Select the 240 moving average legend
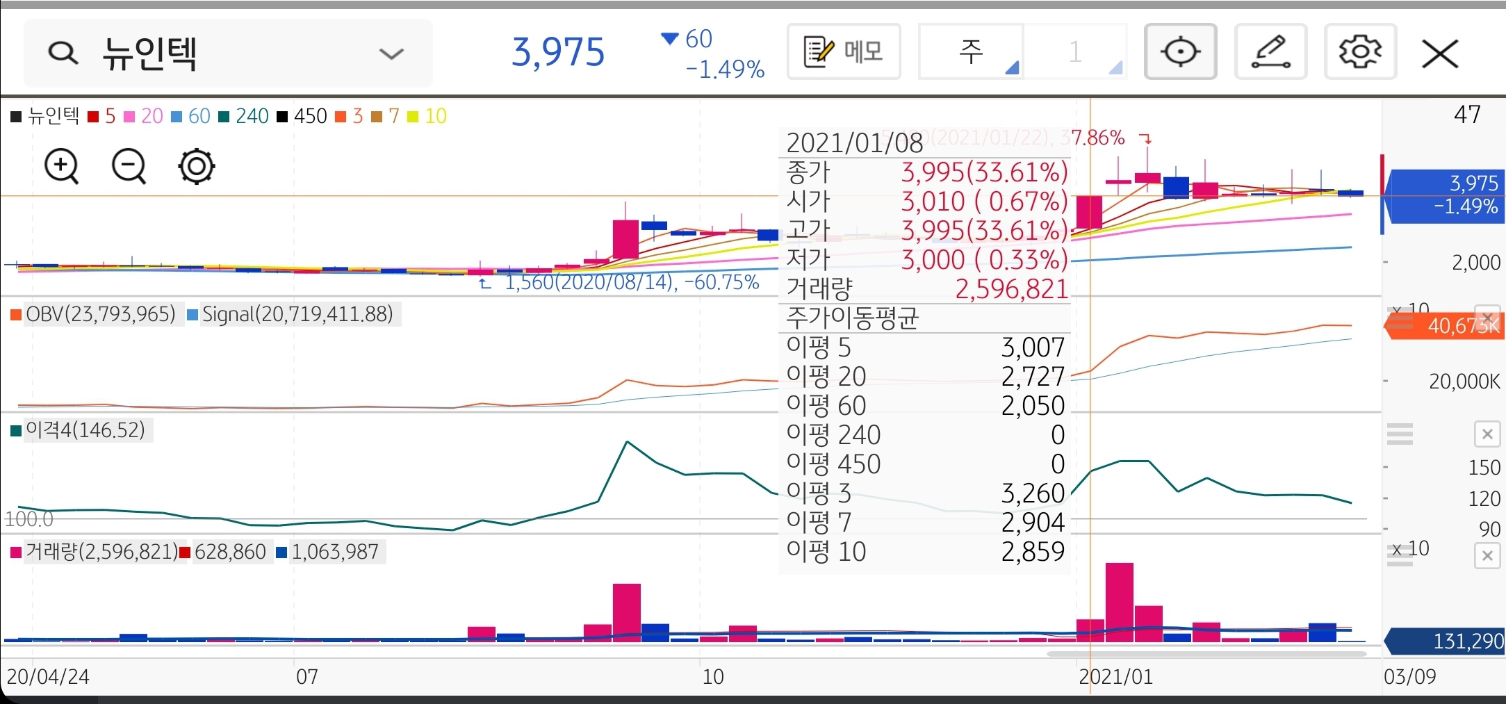1506x704 pixels. [x=243, y=116]
